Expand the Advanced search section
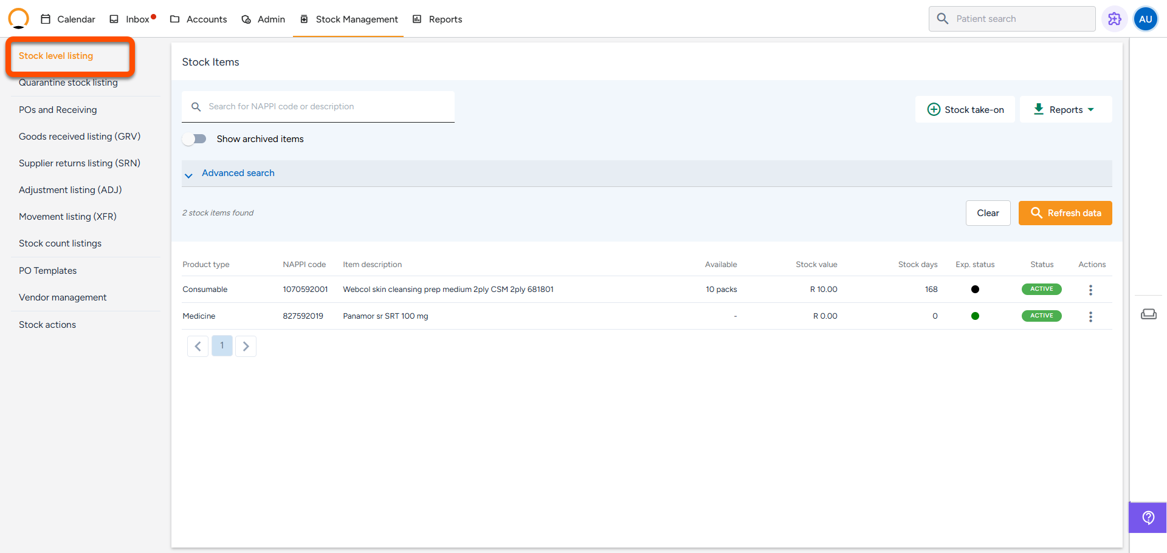The width and height of the screenshot is (1167, 553). click(x=238, y=174)
